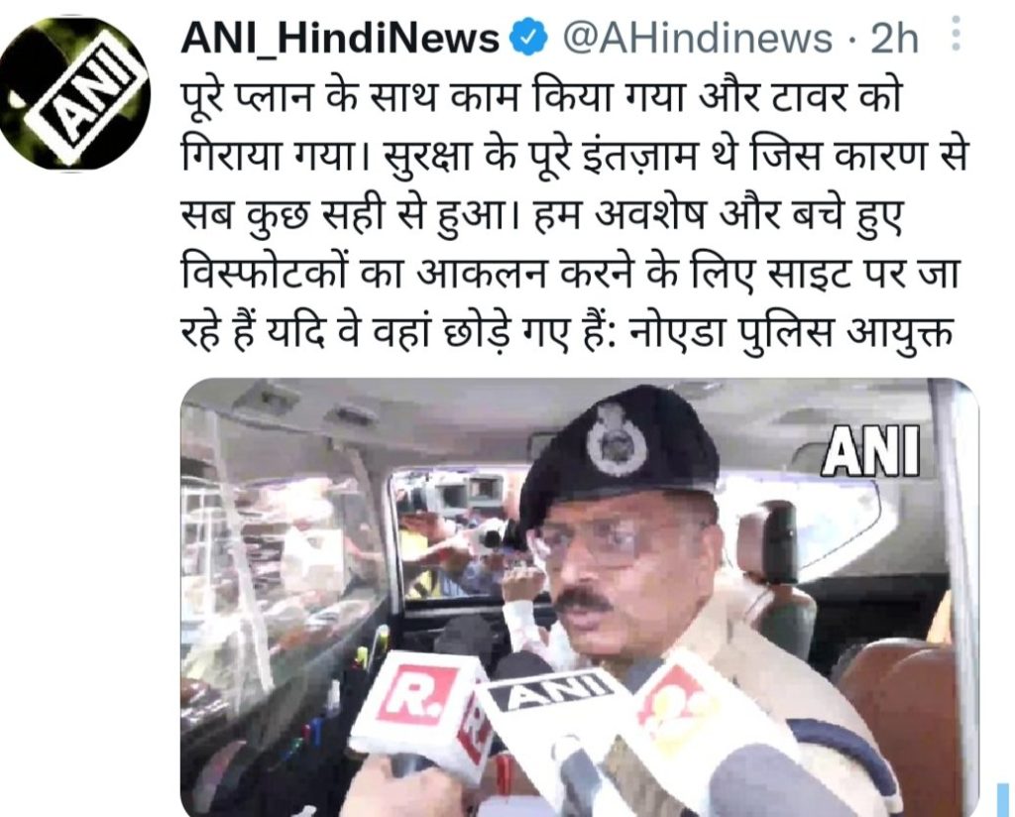
Task: Click the ANI_HindiNews display name
Action: tap(341, 39)
